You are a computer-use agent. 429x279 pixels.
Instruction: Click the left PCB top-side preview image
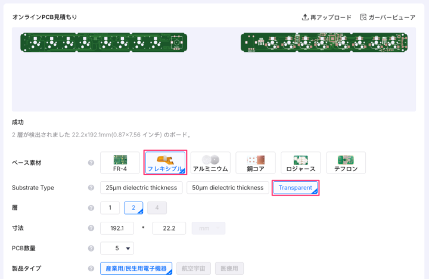pyautogui.click(x=104, y=43)
